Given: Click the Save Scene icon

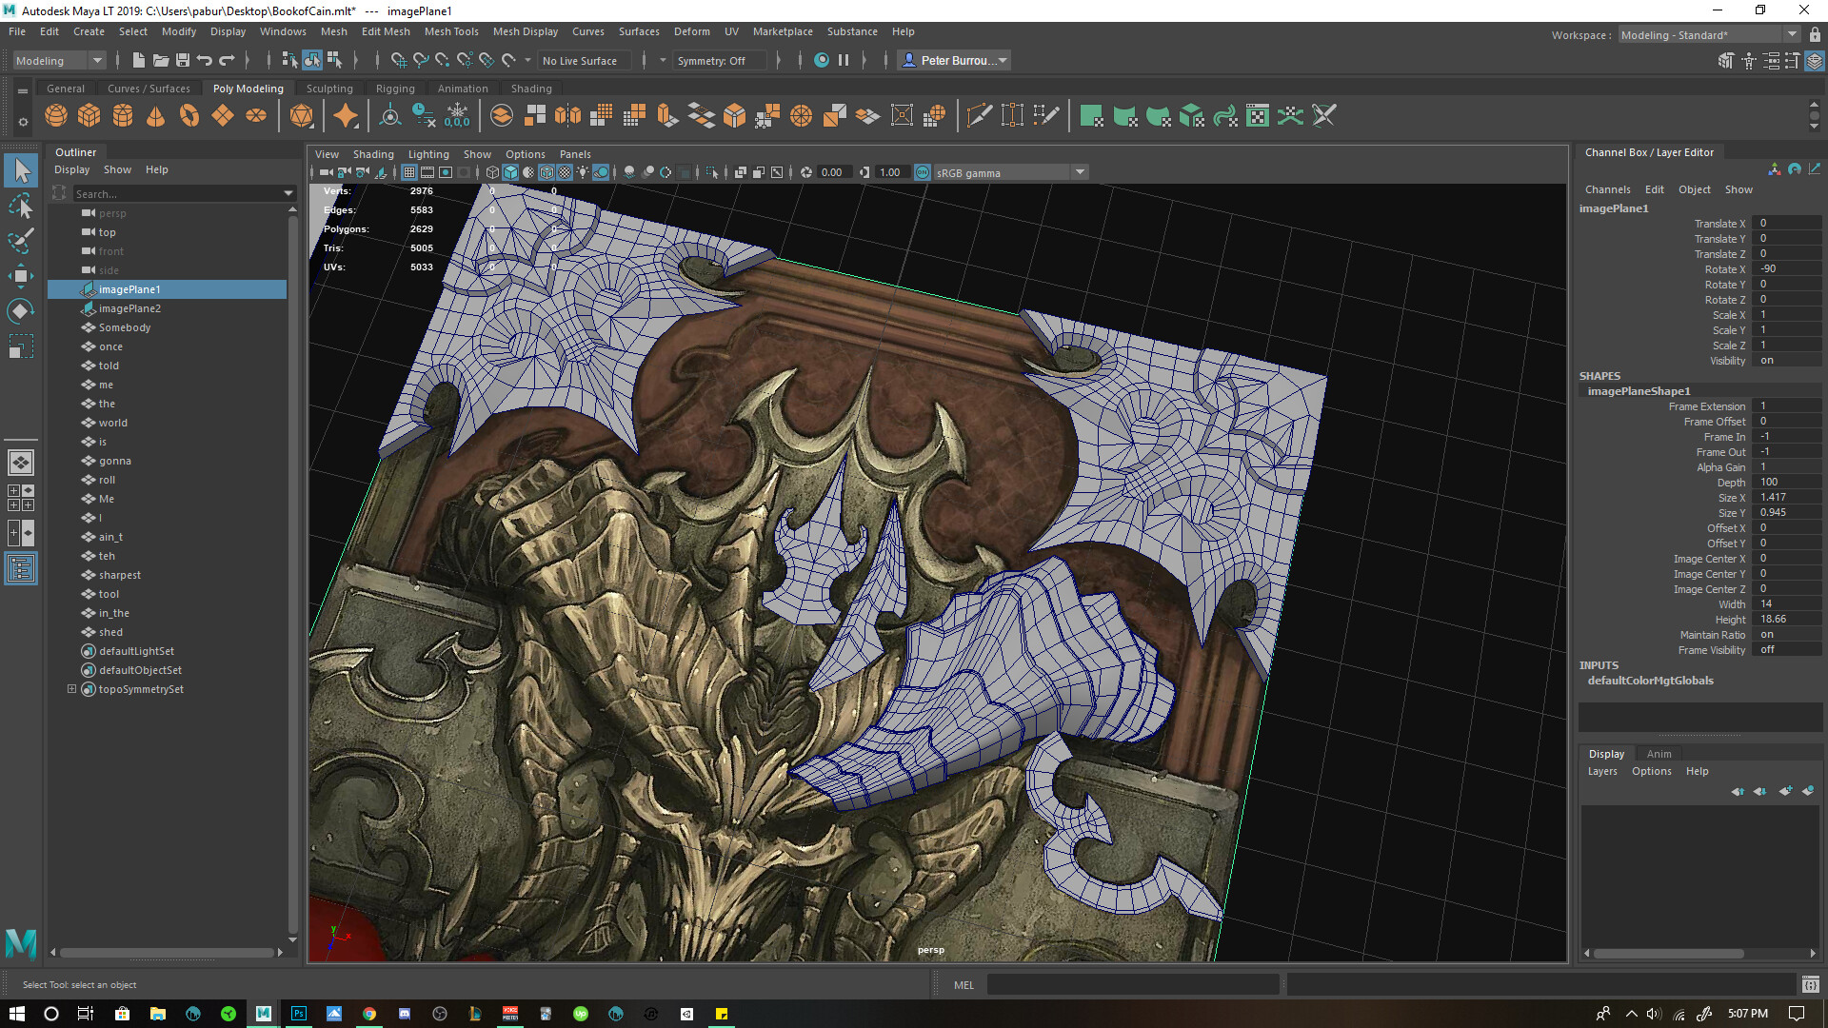Looking at the screenshot, I should pyautogui.click(x=183, y=60).
